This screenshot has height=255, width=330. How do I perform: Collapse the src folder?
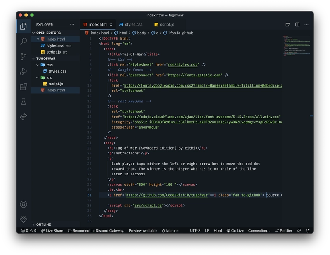click(x=55, y=77)
